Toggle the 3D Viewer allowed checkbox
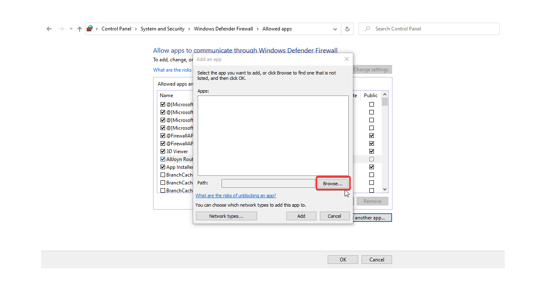546x289 pixels. click(163, 151)
